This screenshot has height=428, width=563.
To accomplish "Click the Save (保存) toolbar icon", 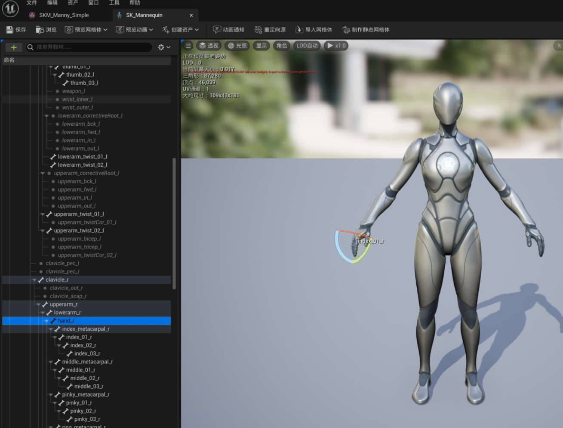I will click(10, 30).
